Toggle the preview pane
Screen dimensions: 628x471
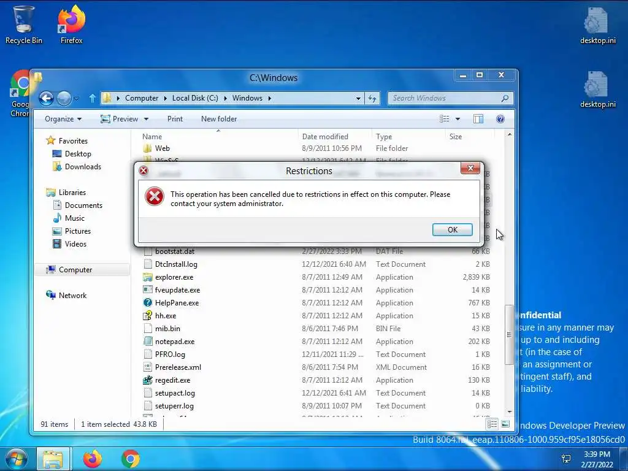[478, 119]
